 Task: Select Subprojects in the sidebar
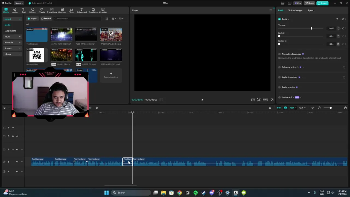[10, 31]
